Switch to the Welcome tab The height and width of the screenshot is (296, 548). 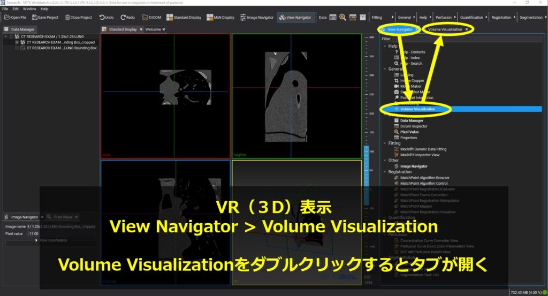(x=153, y=29)
